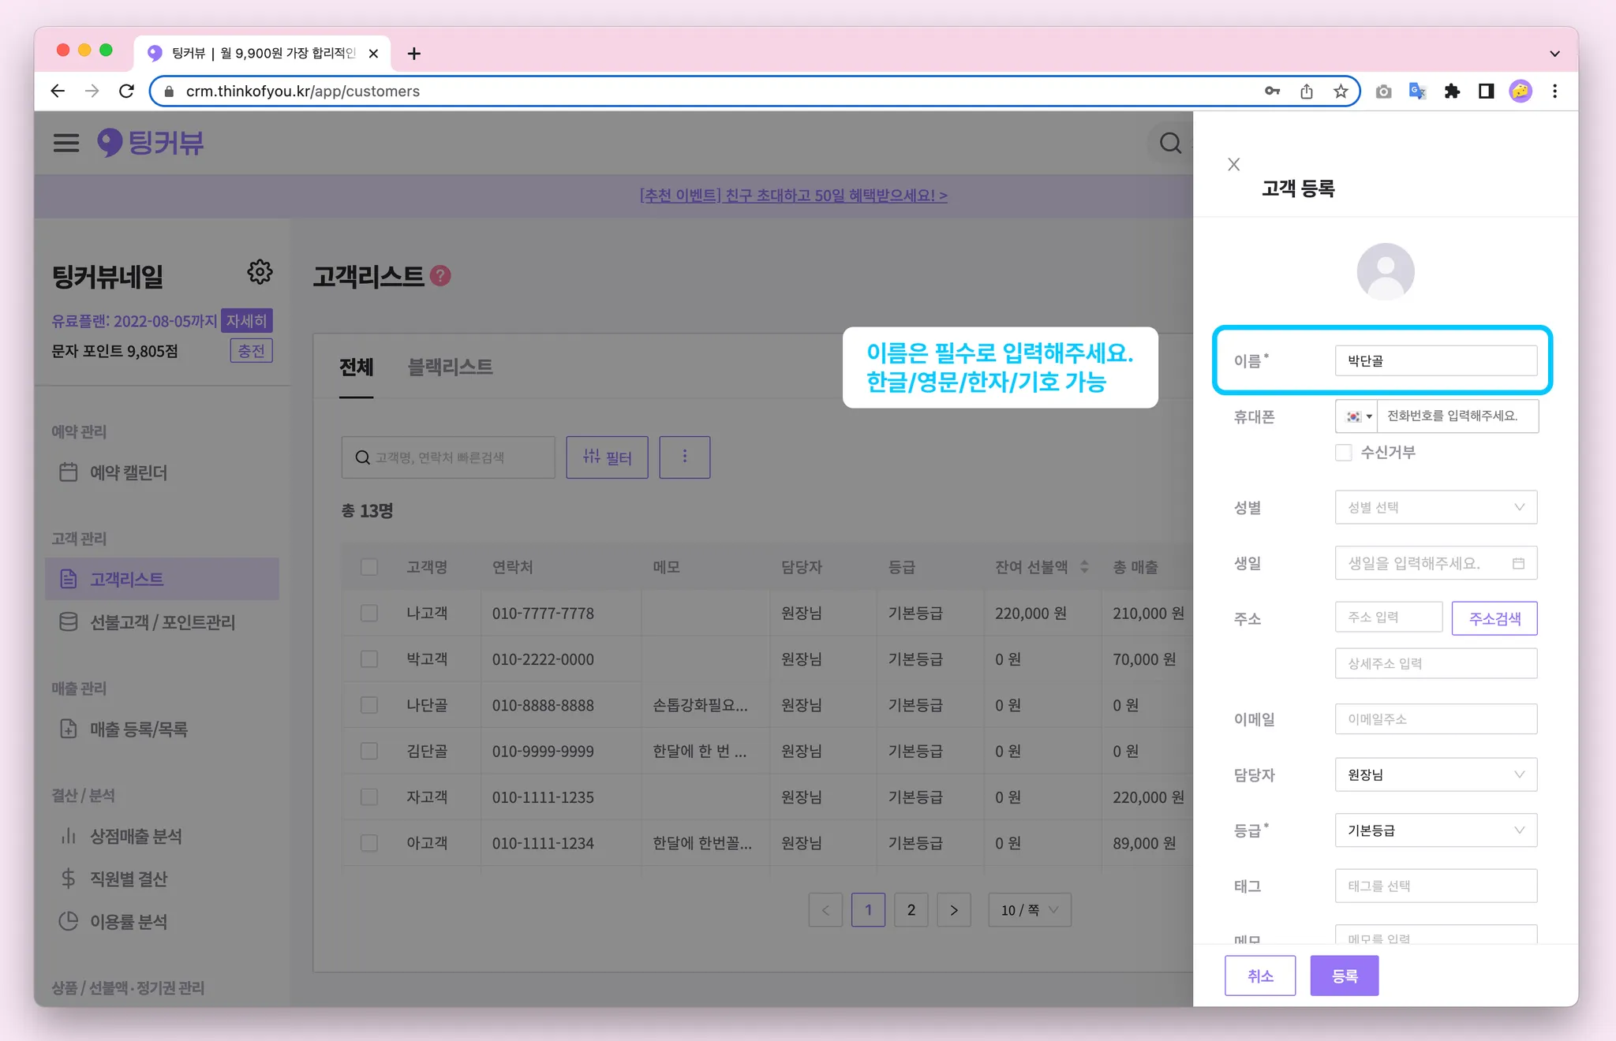Screen dimensions: 1616x1041
Task: Click the 이메일주소 input field
Action: click(1435, 719)
